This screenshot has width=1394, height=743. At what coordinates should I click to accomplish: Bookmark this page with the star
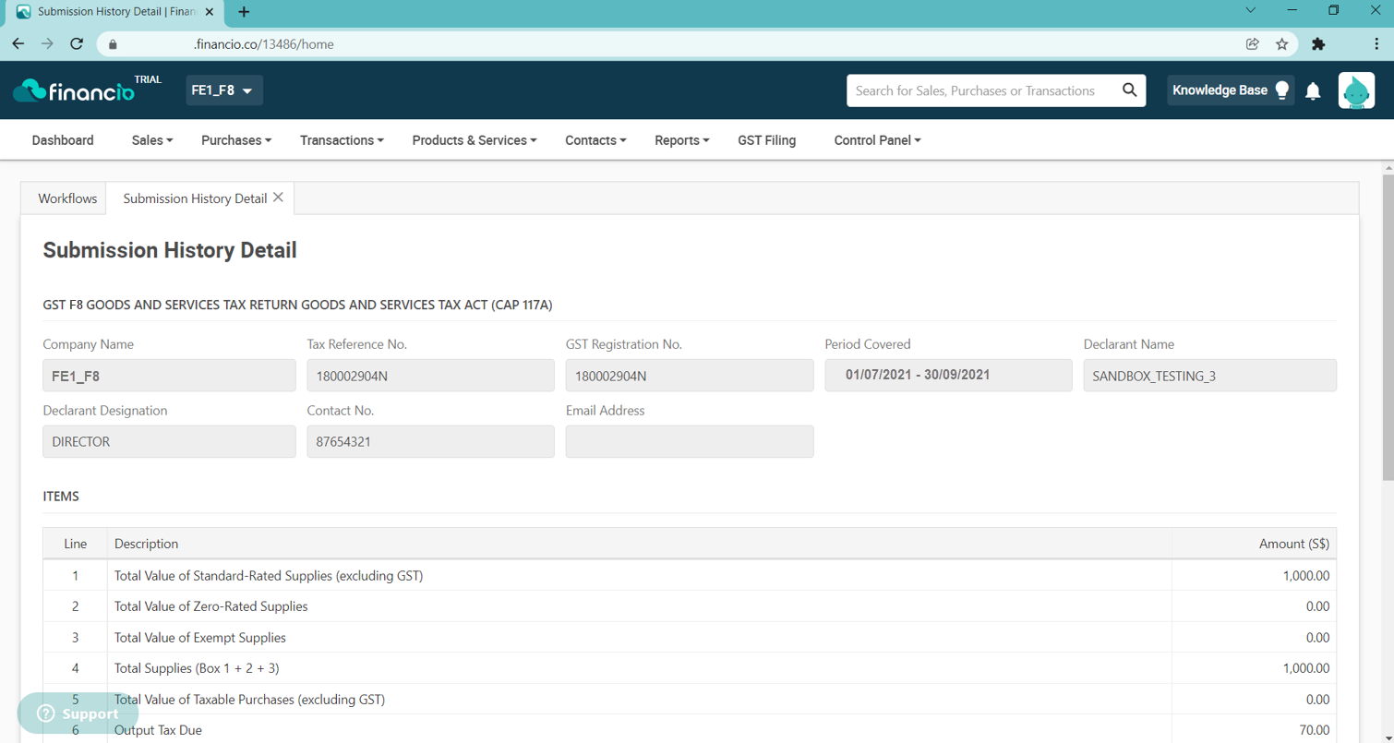pos(1281,43)
